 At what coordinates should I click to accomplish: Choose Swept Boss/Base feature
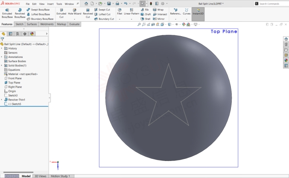38,9
